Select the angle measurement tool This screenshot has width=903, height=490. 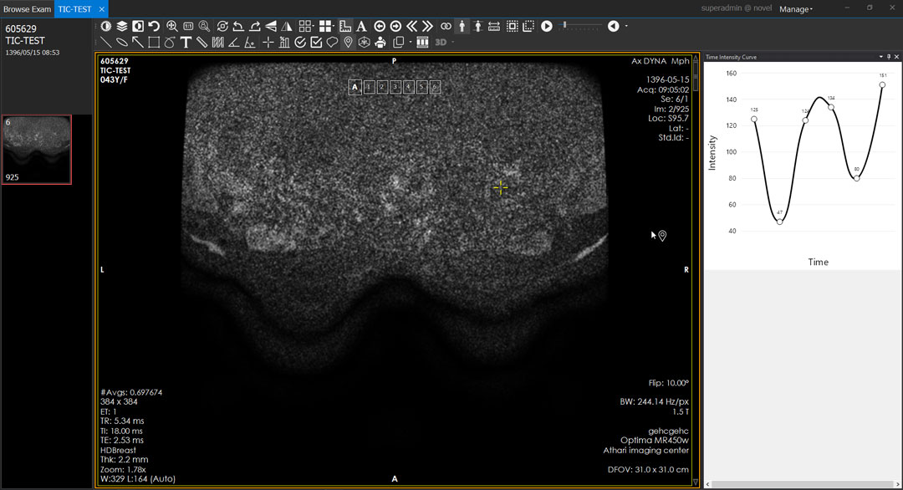[x=234, y=42]
